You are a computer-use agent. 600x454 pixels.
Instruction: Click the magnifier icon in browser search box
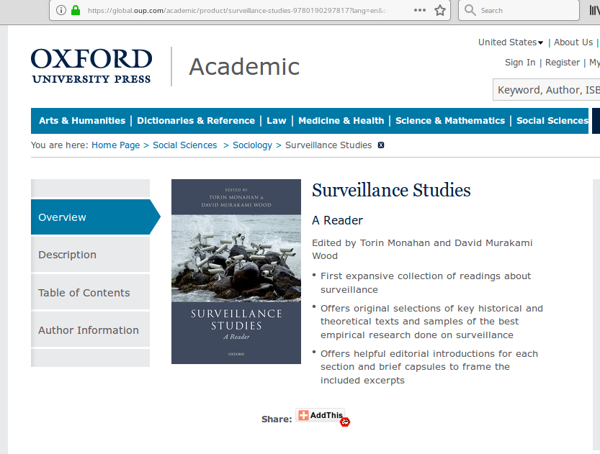click(470, 10)
